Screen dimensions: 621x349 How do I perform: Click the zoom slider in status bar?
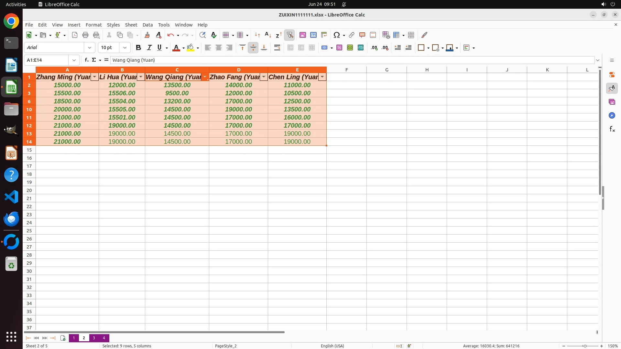tap(584, 346)
